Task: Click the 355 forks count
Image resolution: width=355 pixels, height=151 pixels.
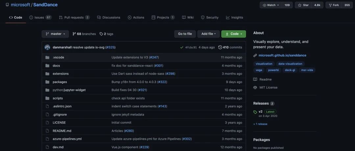Action: pos(347,5)
